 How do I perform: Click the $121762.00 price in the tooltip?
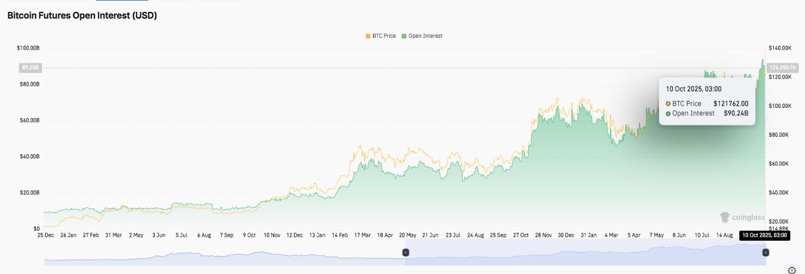pos(730,104)
